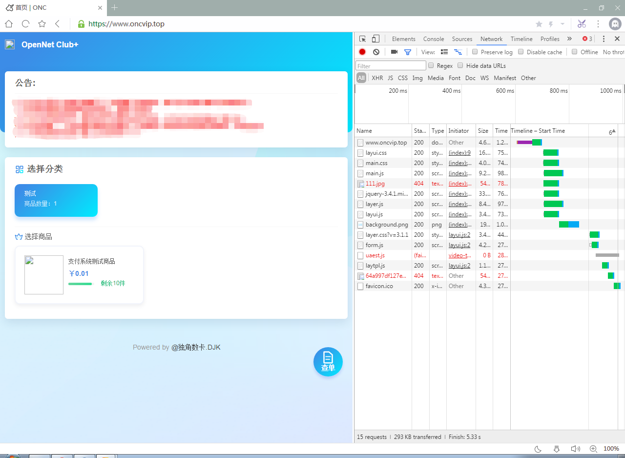Open the browser vertical dots menu

pyautogui.click(x=598, y=24)
